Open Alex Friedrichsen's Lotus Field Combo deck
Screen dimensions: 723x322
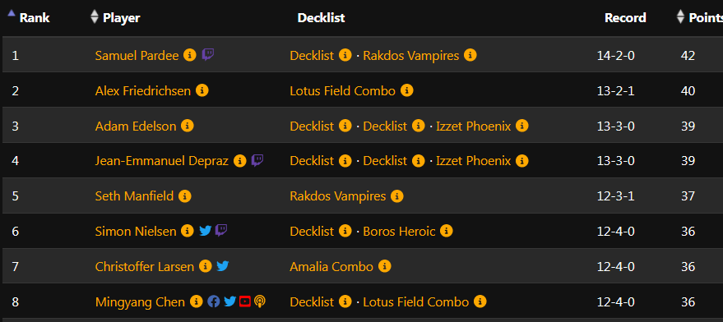343,90
